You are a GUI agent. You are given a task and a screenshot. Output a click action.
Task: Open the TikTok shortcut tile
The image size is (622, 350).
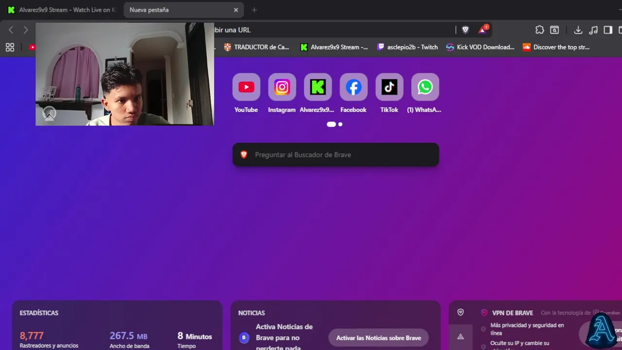click(x=389, y=87)
